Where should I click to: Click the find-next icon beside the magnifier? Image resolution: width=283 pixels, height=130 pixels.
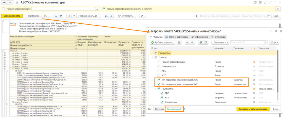click(x=61, y=16)
